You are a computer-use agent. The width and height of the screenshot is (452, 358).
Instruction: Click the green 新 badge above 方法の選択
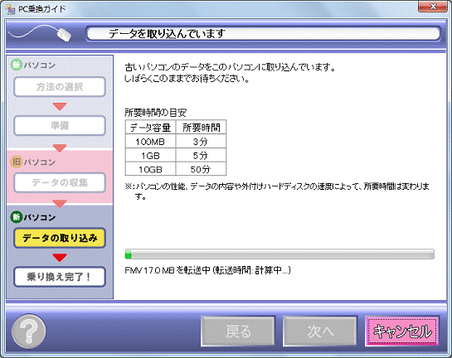pos(17,65)
